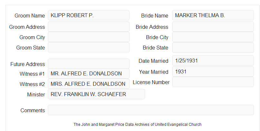Select the Future Address field
The image size is (260, 131).
point(88,64)
